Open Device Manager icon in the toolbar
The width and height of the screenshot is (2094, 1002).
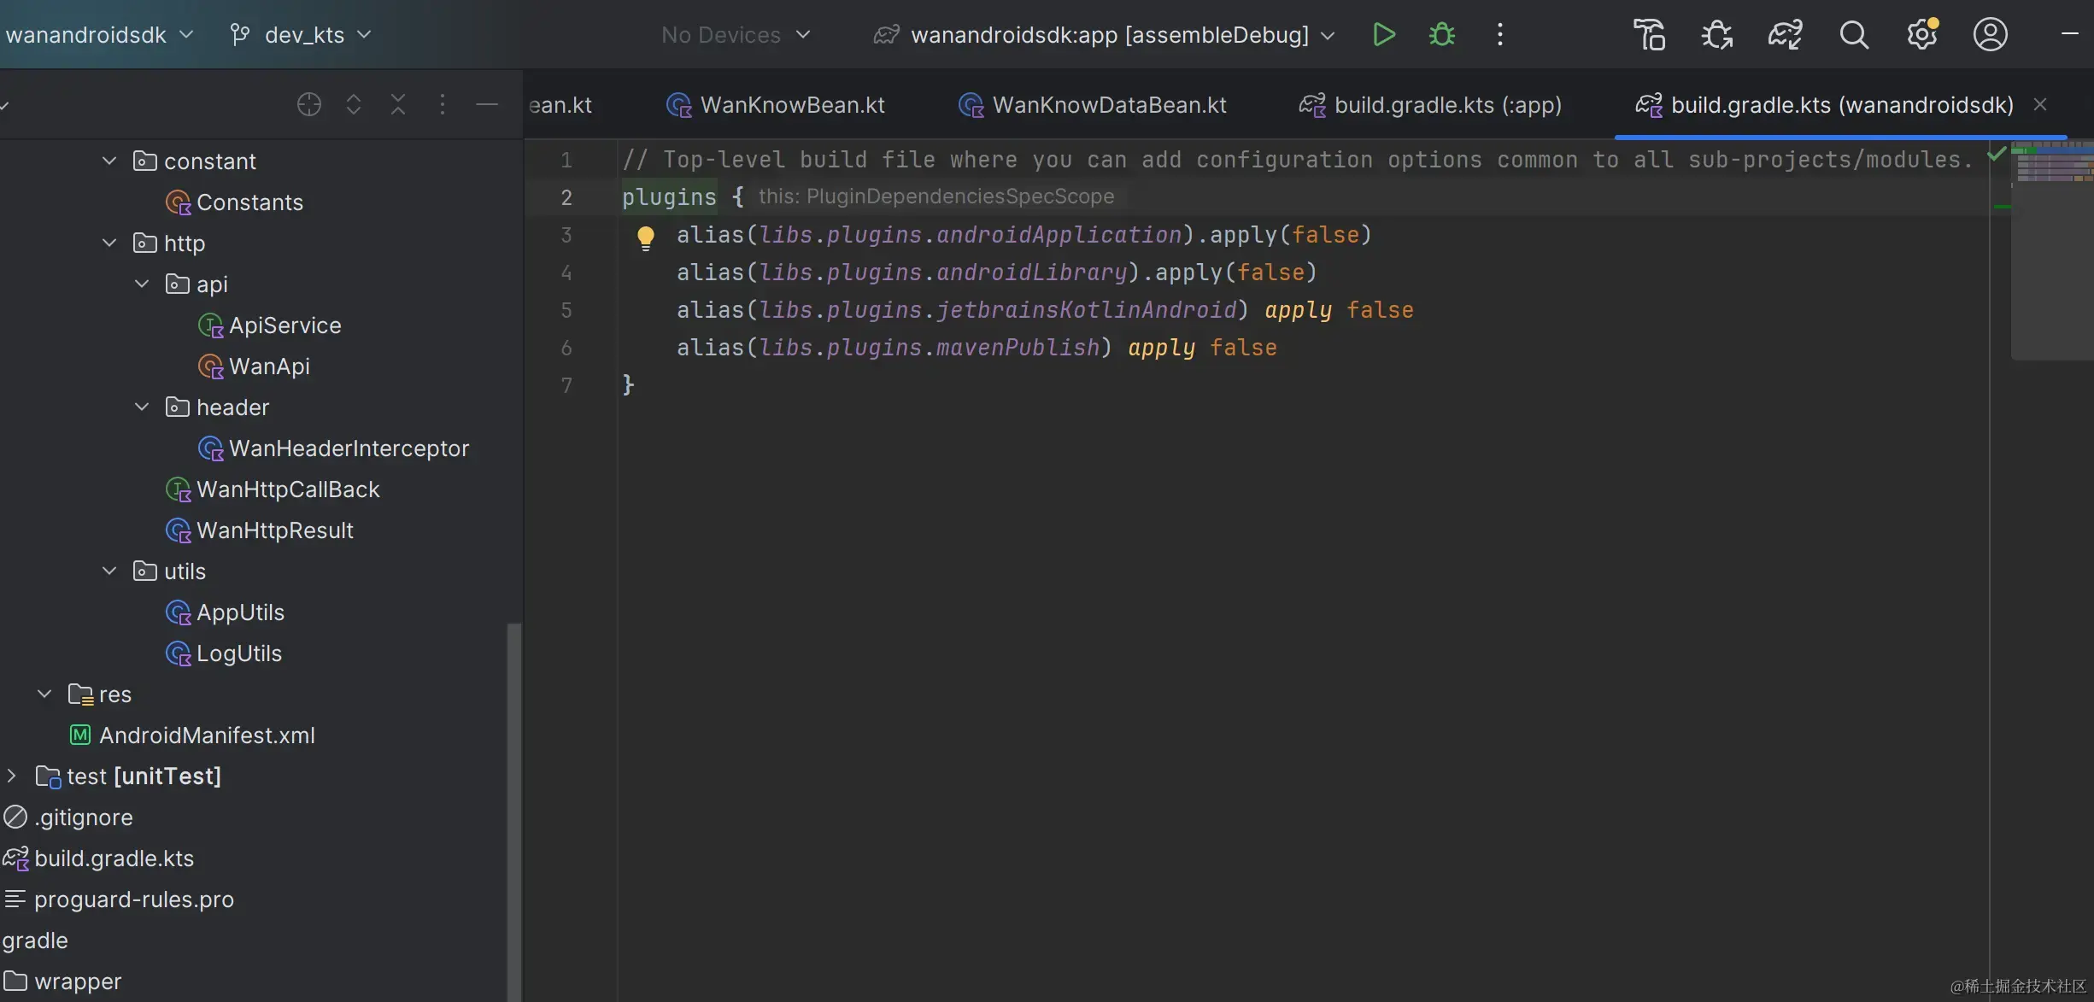coord(1649,35)
